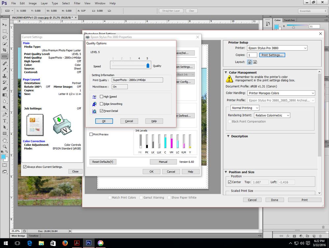Set Quality slider to level 3
Screen dimensions: 329x248
130,65
